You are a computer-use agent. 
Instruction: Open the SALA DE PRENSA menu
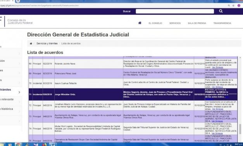[197, 23]
